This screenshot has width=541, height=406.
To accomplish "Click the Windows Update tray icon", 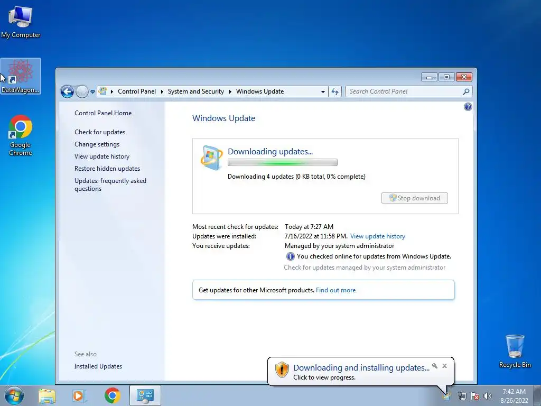I will coord(447,396).
